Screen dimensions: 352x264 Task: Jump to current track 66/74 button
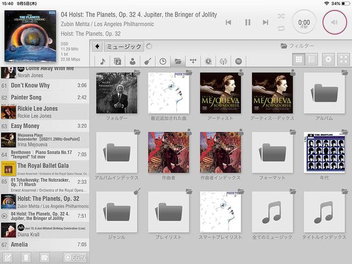(75, 257)
